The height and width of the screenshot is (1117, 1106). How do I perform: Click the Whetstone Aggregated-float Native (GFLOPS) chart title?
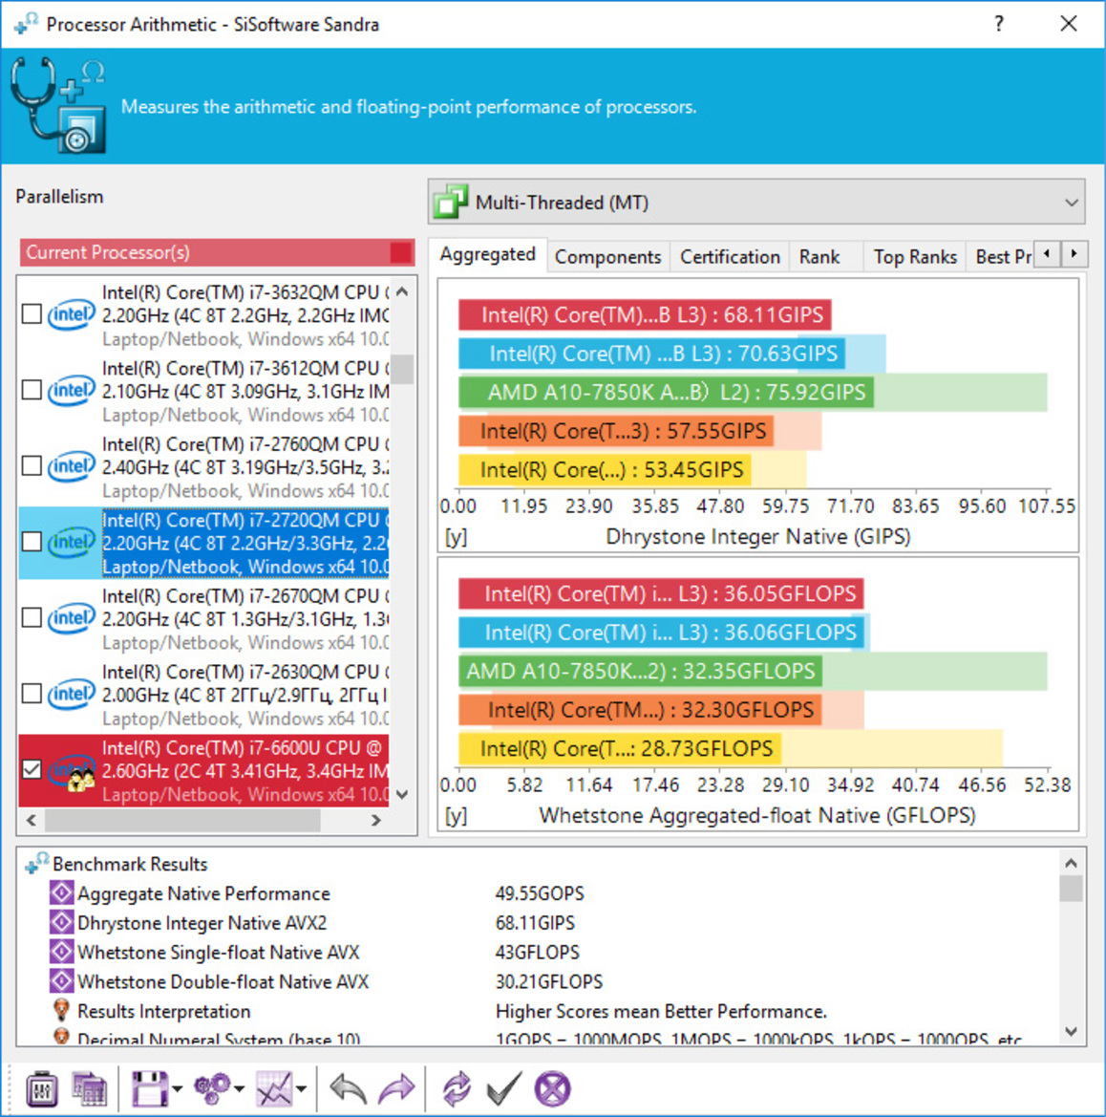click(x=757, y=814)
